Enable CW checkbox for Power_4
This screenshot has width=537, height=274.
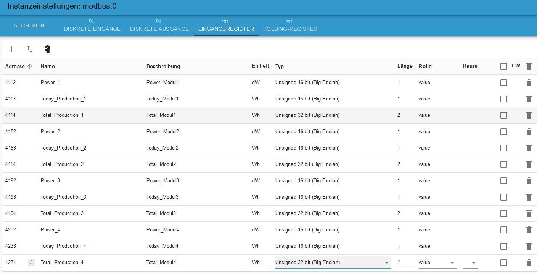point(504,230)
